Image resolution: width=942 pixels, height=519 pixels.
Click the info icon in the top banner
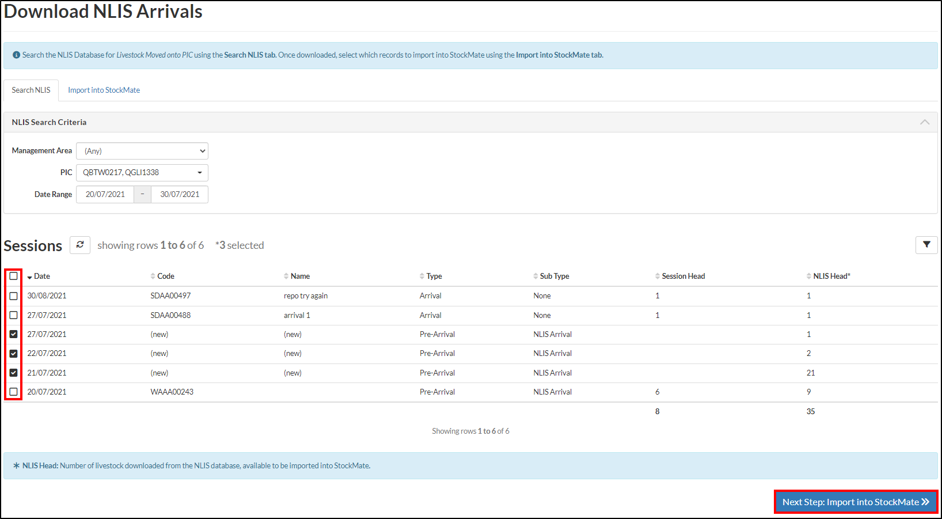pos(16,55)
